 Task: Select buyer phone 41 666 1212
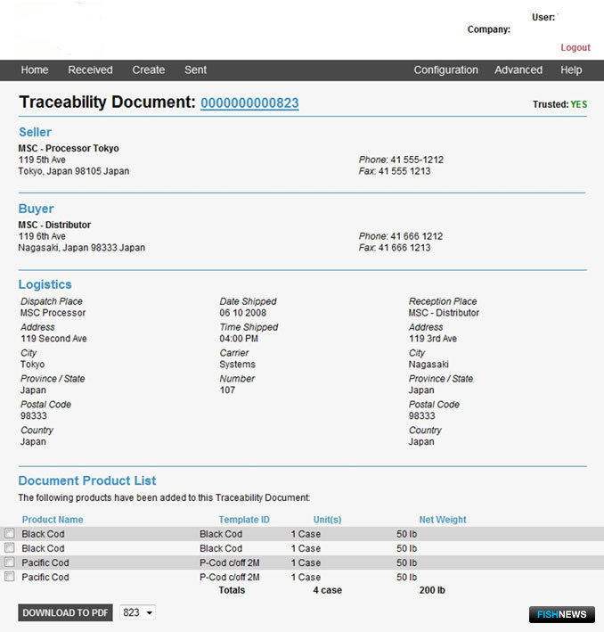(x=417, y=236)
